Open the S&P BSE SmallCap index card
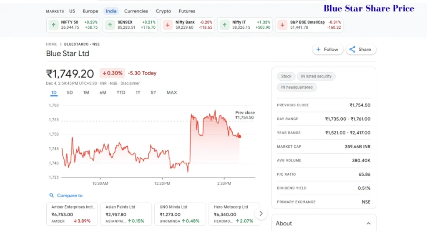 pos(309,25)
